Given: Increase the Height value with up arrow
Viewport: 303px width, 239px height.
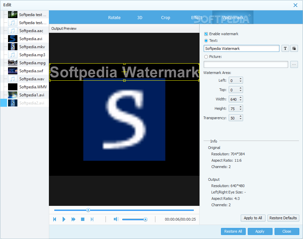Looking at the screenshot, I should click(x=240, y=107).
